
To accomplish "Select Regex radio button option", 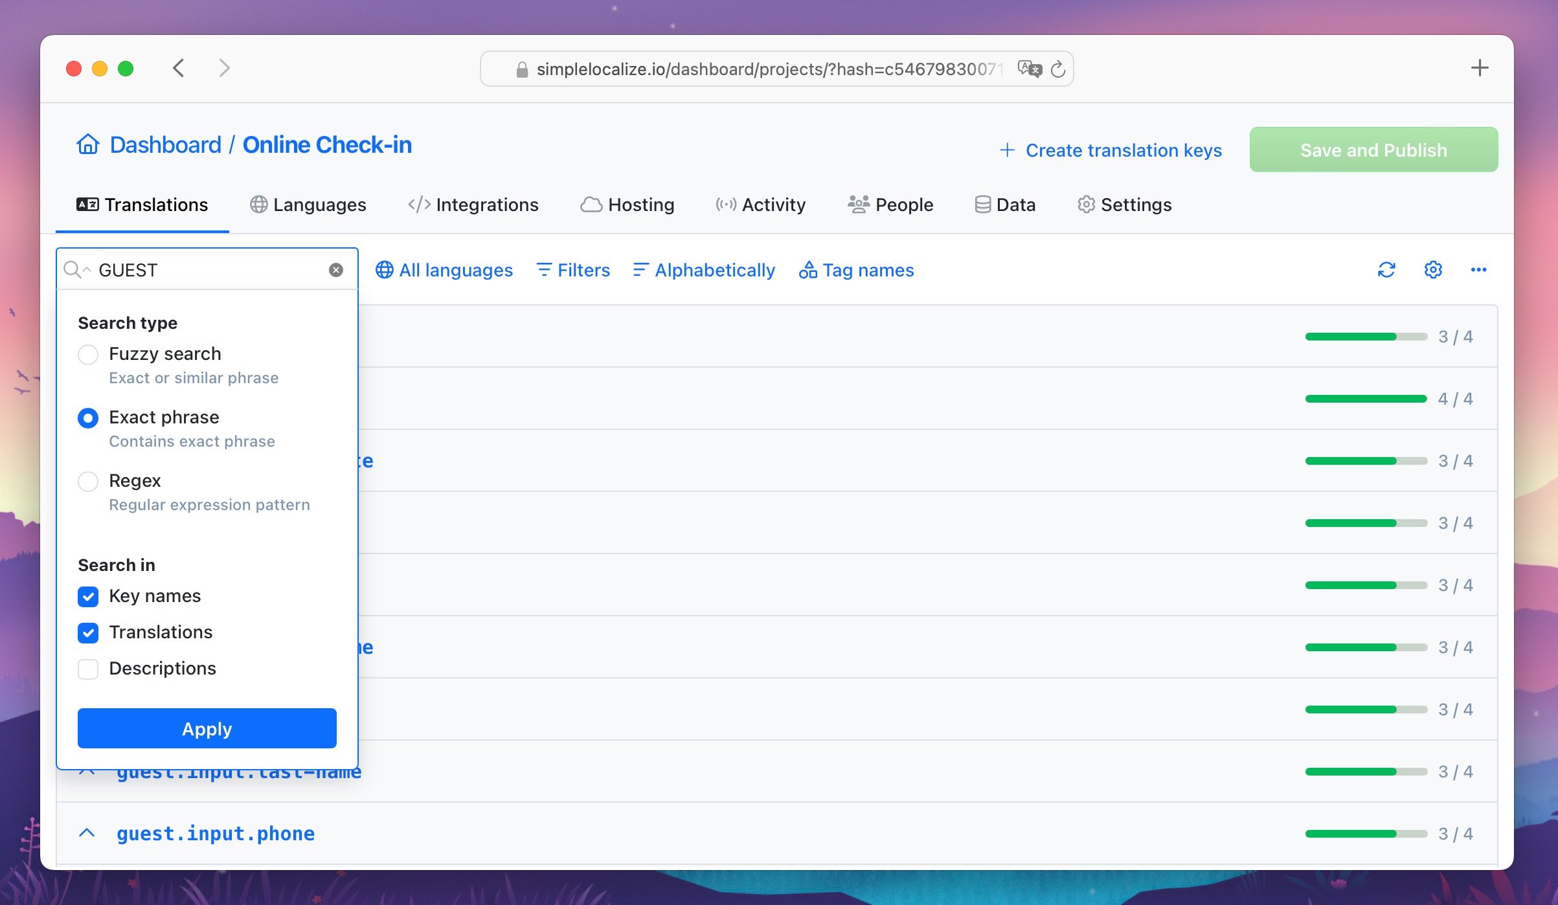I will [x=87, y=480].
